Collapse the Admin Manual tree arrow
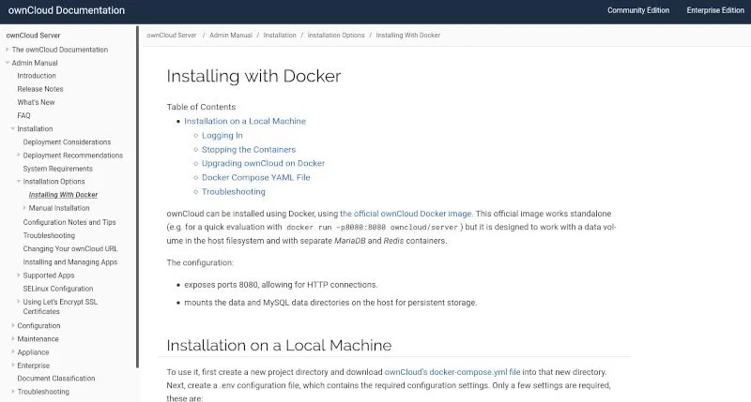The width and height of the screenshot is (751, 402). pyautogui.click(x=8, y=63)
